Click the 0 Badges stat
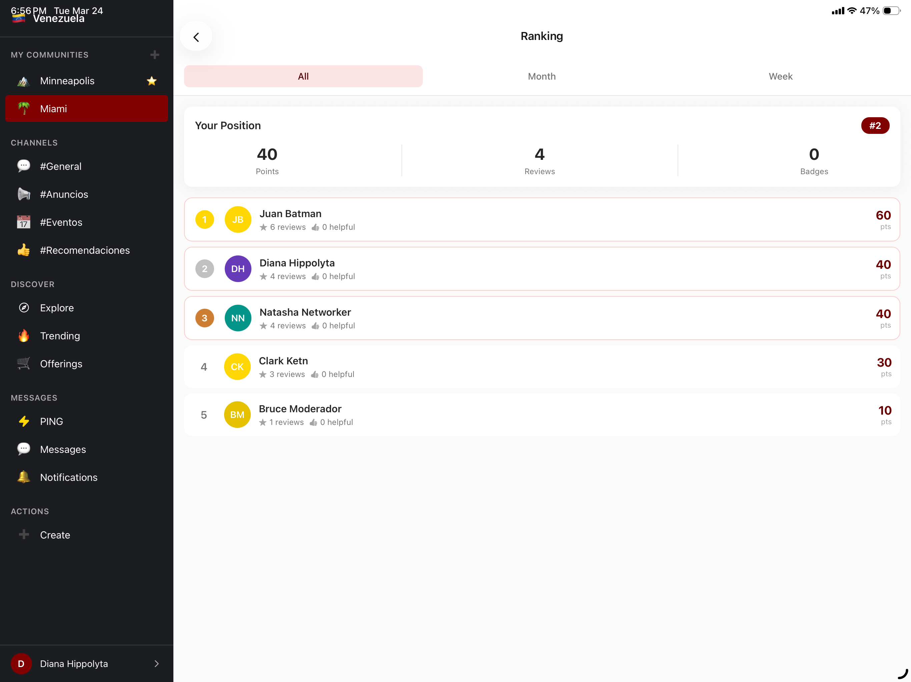Image resolution: width=911 pixels, height=682 pixels. [x=814, y=161]
